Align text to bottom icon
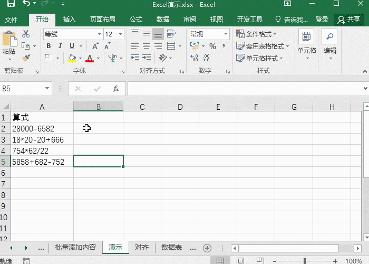Viewport: 369px width, 264px height. point(158,34)
